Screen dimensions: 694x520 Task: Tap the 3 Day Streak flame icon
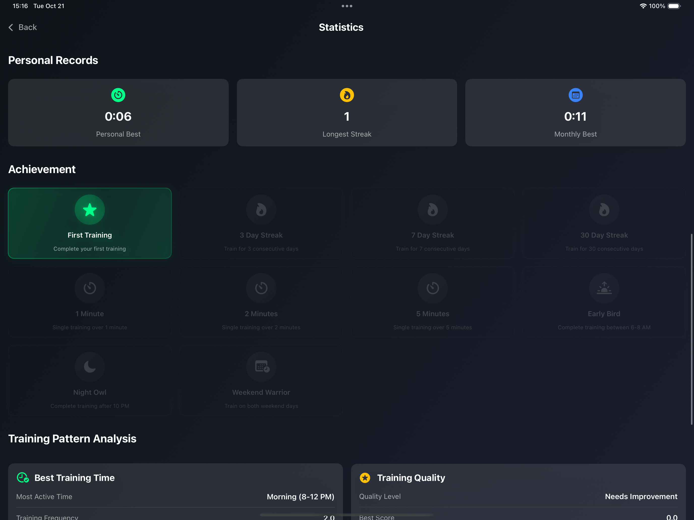pyautogui.click(x=261, y=210)
